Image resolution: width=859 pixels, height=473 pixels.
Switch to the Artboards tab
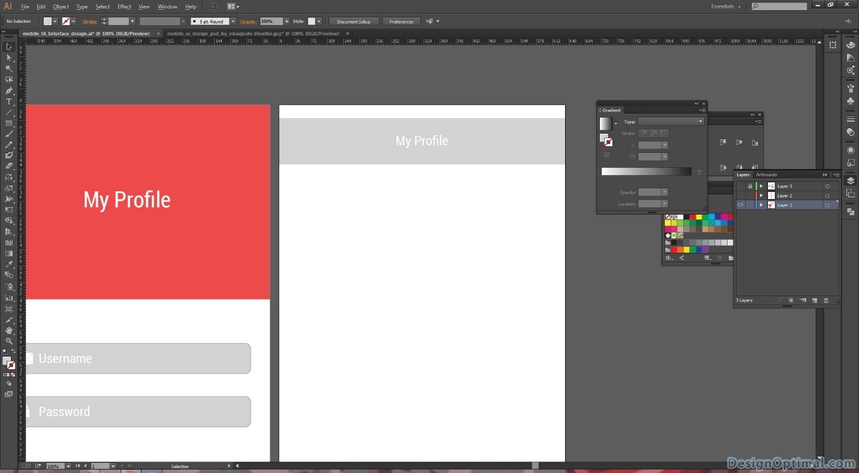click(x=766, y=174)
